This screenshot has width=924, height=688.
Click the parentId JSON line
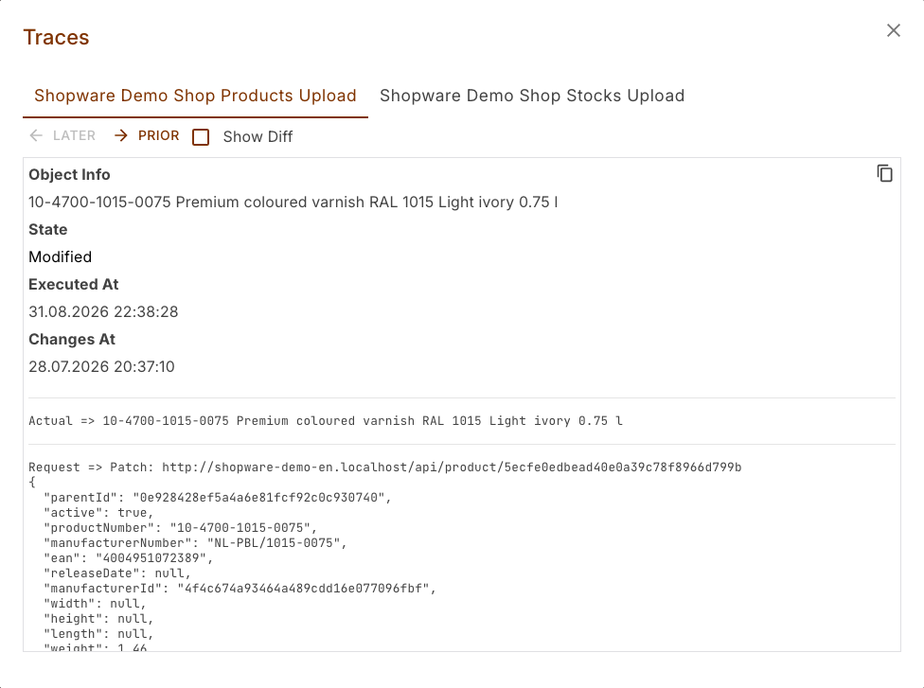click(x=218, y=498)
